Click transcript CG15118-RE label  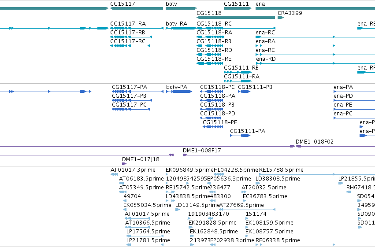pyautogui.click(x=214, y=59)
